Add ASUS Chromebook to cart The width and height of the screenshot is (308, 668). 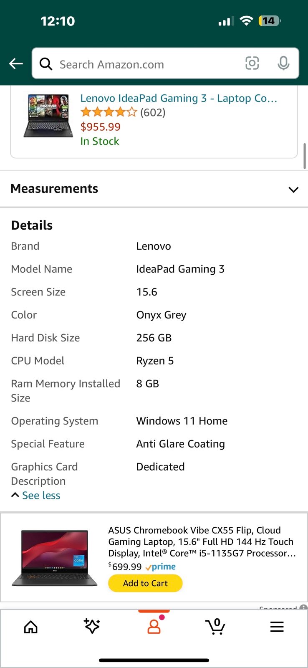(145, 583)
